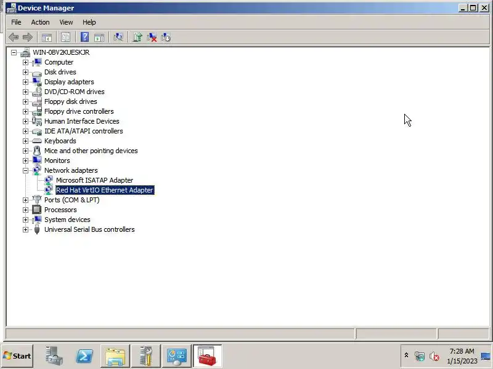Expand the Keyboards node
Viewport: 493px width, 369px height.
pos(25,141)
